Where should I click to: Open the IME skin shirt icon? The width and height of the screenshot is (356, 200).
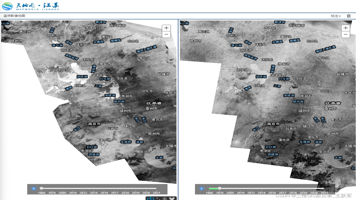pos(172,199)
